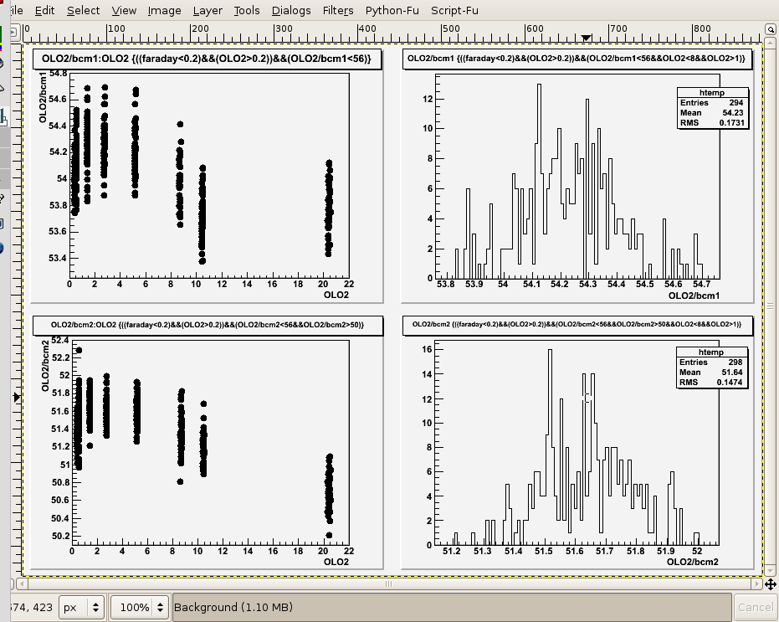Image resolution: width=779 pixels, height=622 pixels.
Task: Click the OLO2 x-axis label of the top scatter plot
Action: (x=336, y=295)
